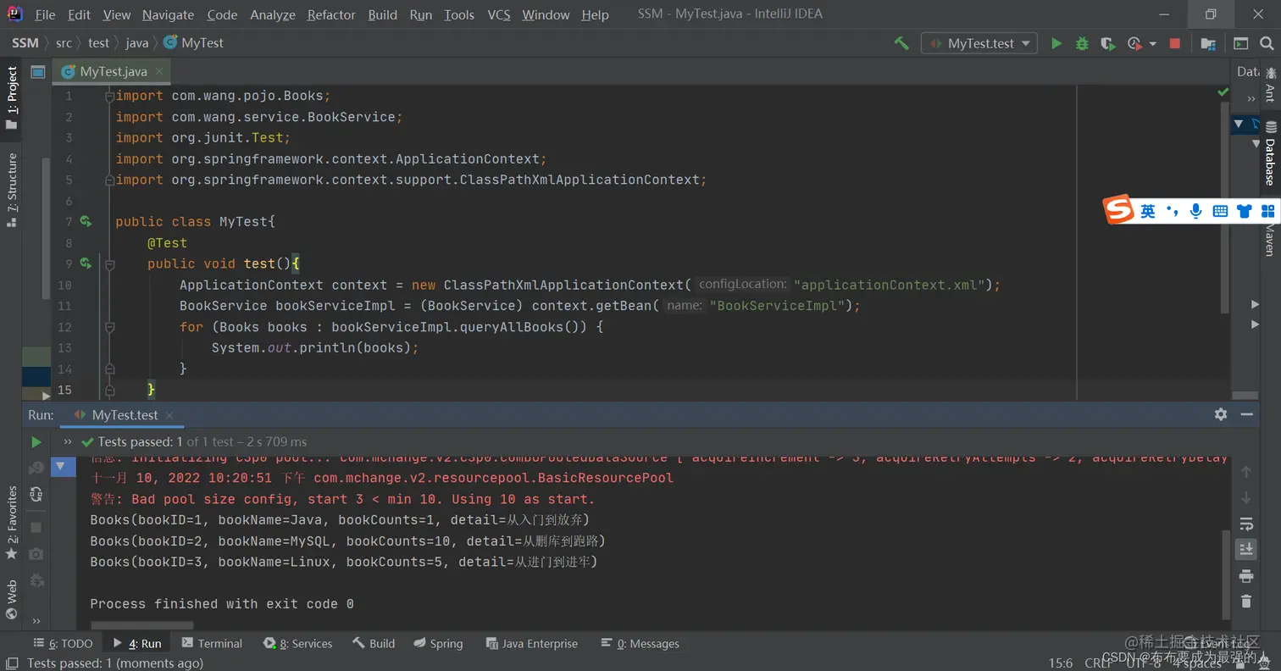This screenshot has width=1281, height=671.
Task: Open the Refactor menu
Action: click(331, 14)
